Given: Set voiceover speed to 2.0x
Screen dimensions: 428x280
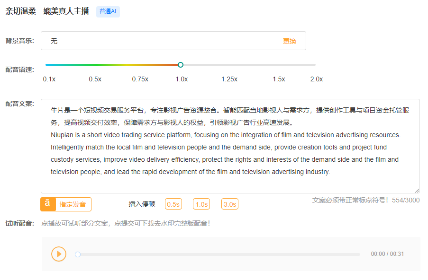Looking at the screenshot, I should (315, 65).
